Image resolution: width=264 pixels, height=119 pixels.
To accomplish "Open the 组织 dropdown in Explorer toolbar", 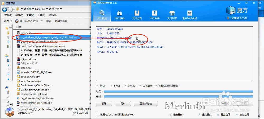I will point(8,21).
